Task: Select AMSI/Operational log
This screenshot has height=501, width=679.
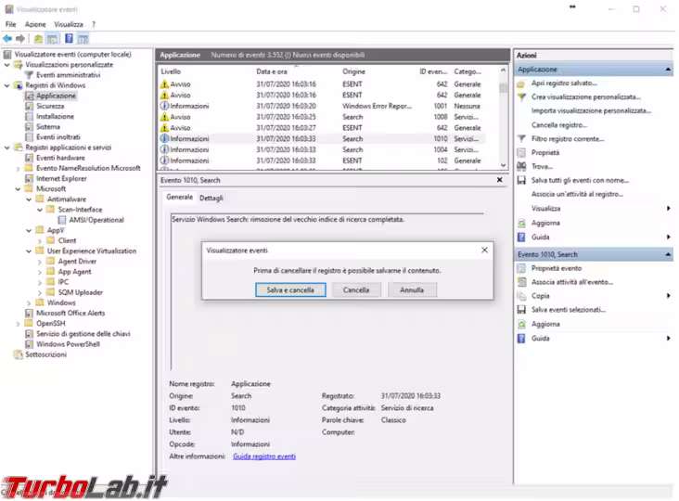Action: click(x=96, y=220)
